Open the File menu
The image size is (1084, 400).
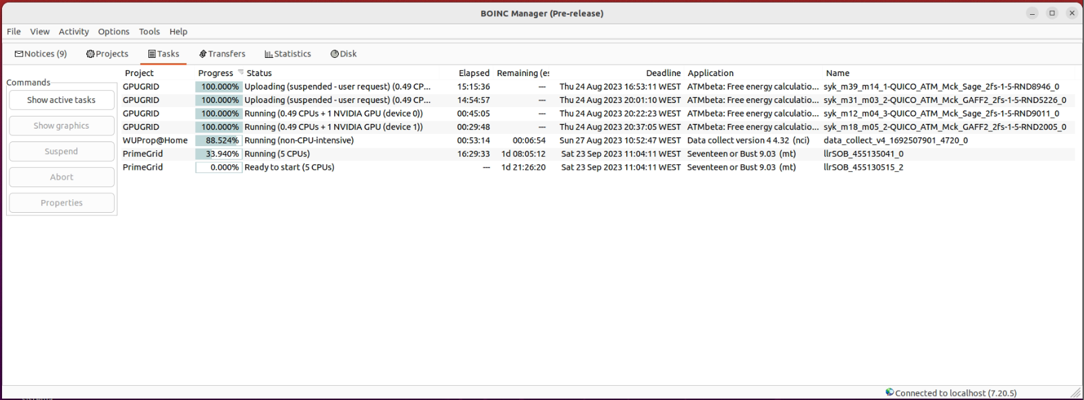13,32
